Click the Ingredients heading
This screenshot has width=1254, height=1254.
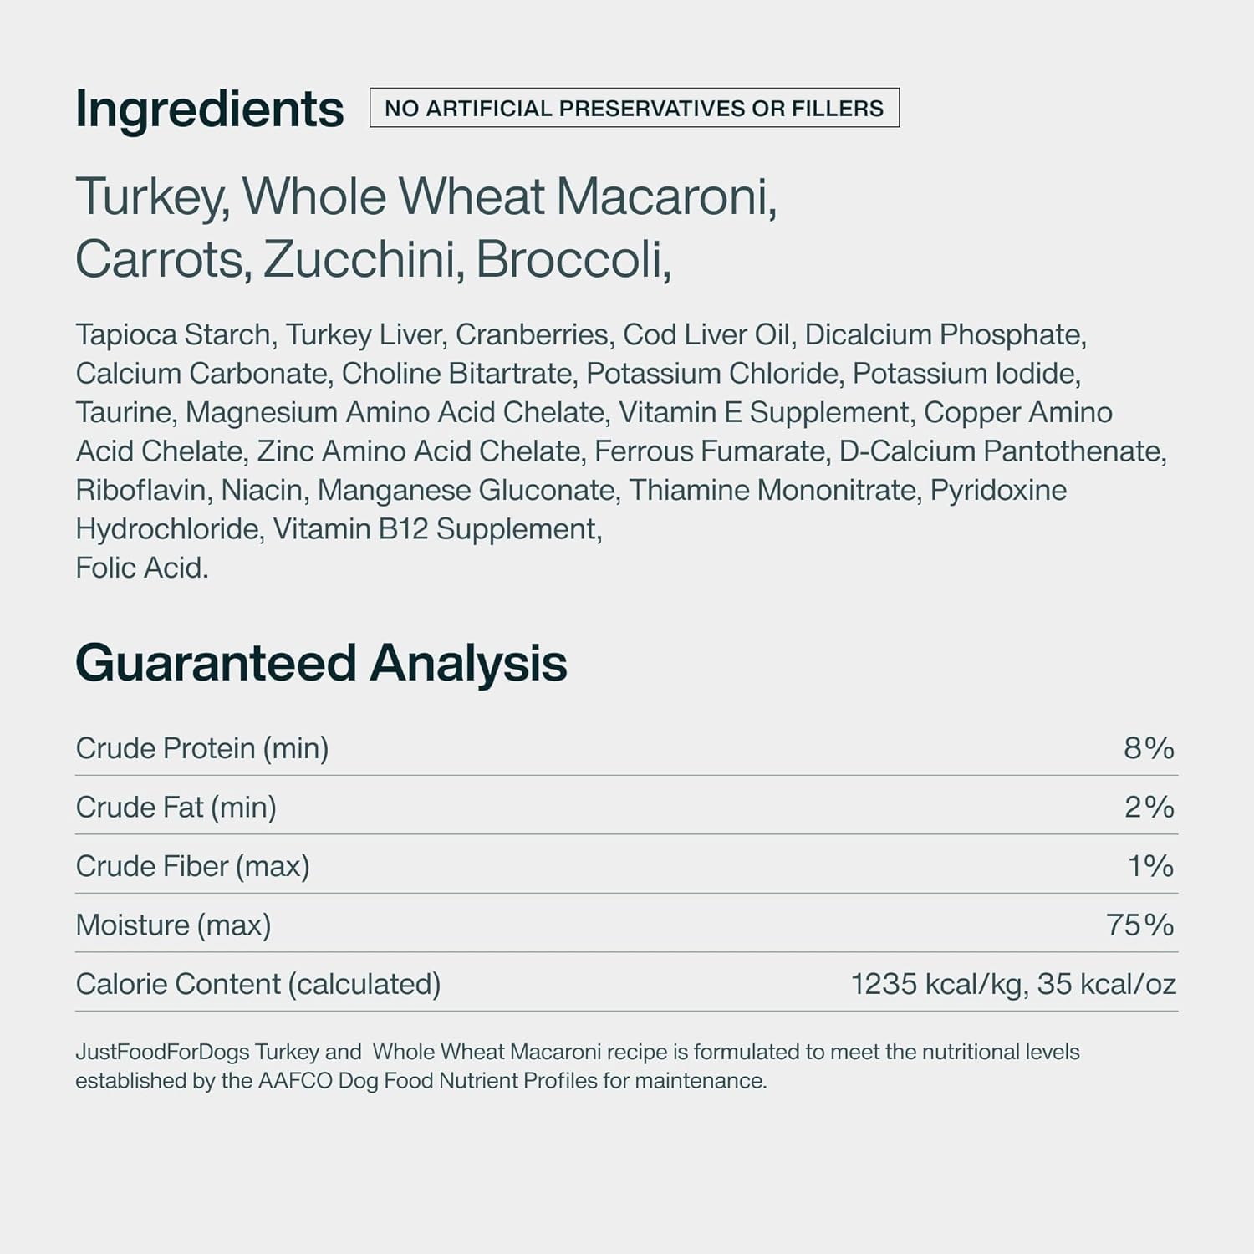(x=209, y=110)
